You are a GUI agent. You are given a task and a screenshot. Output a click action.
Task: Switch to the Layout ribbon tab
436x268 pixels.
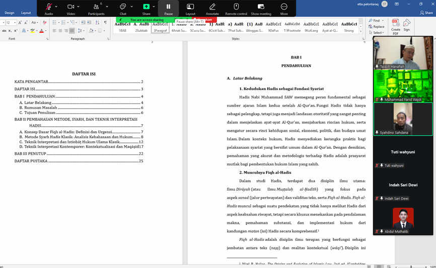[x=26, y=13]
